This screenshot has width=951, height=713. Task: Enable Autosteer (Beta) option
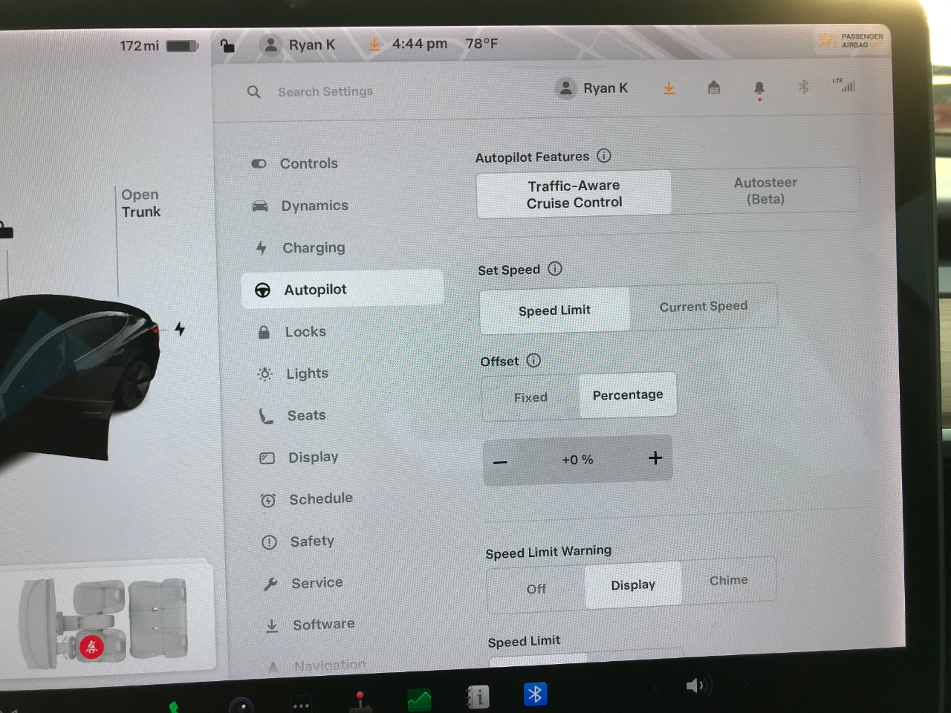(x=765, y=191)
